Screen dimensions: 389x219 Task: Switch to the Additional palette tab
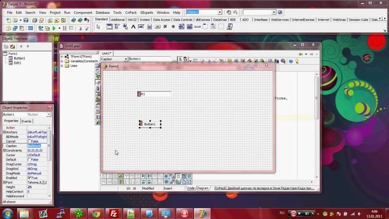(117, 19)
